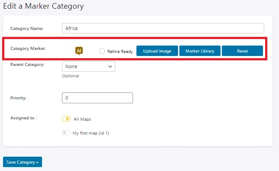Viewport: 279px width, 171px height.
Task: Click the My first map (id 1) label
Action: click(91, 133)
